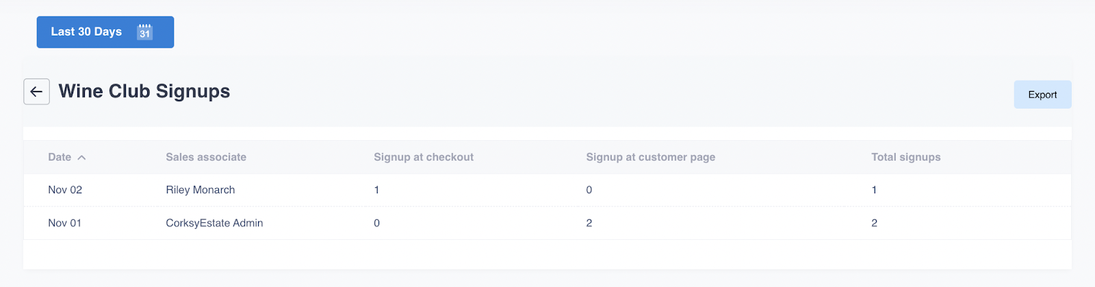Open the Last 30 Days date range
1095x287 pixels.
click(86, 32)
